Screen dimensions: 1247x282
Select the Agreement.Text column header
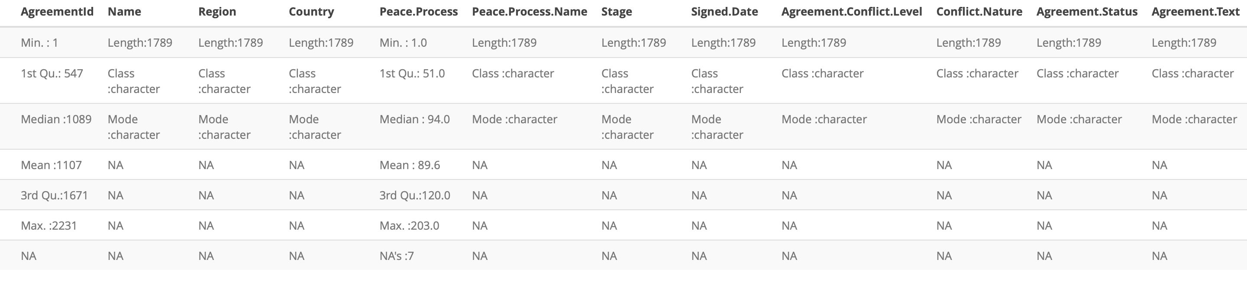1195,12
